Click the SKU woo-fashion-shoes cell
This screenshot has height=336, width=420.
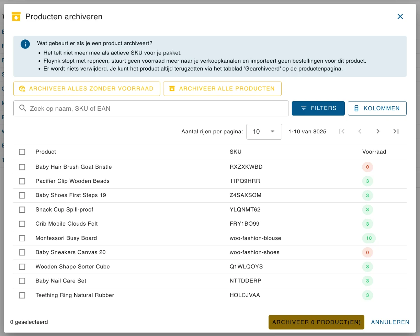[254, 252]
